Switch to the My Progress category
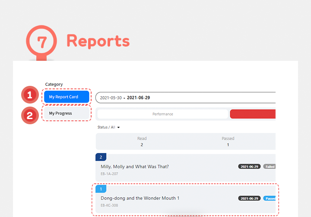The image size is (311, 217). (x=67, y=113)
